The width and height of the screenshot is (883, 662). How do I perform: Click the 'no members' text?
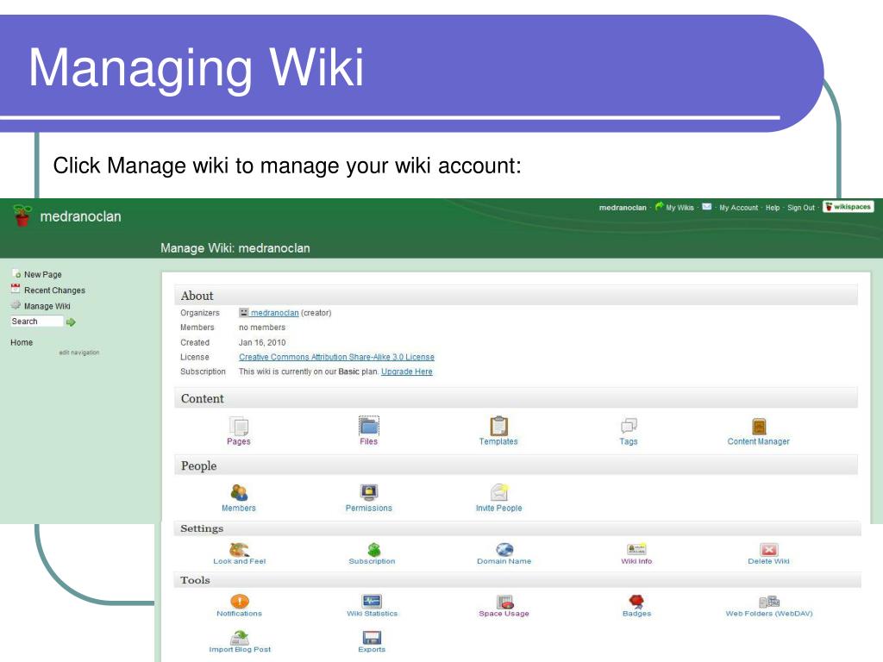262,328
